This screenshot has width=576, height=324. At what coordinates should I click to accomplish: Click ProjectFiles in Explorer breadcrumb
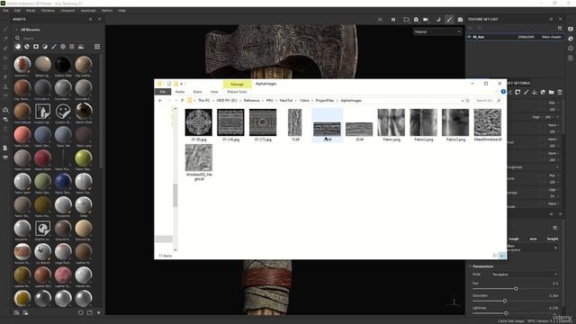coord(325,100)
